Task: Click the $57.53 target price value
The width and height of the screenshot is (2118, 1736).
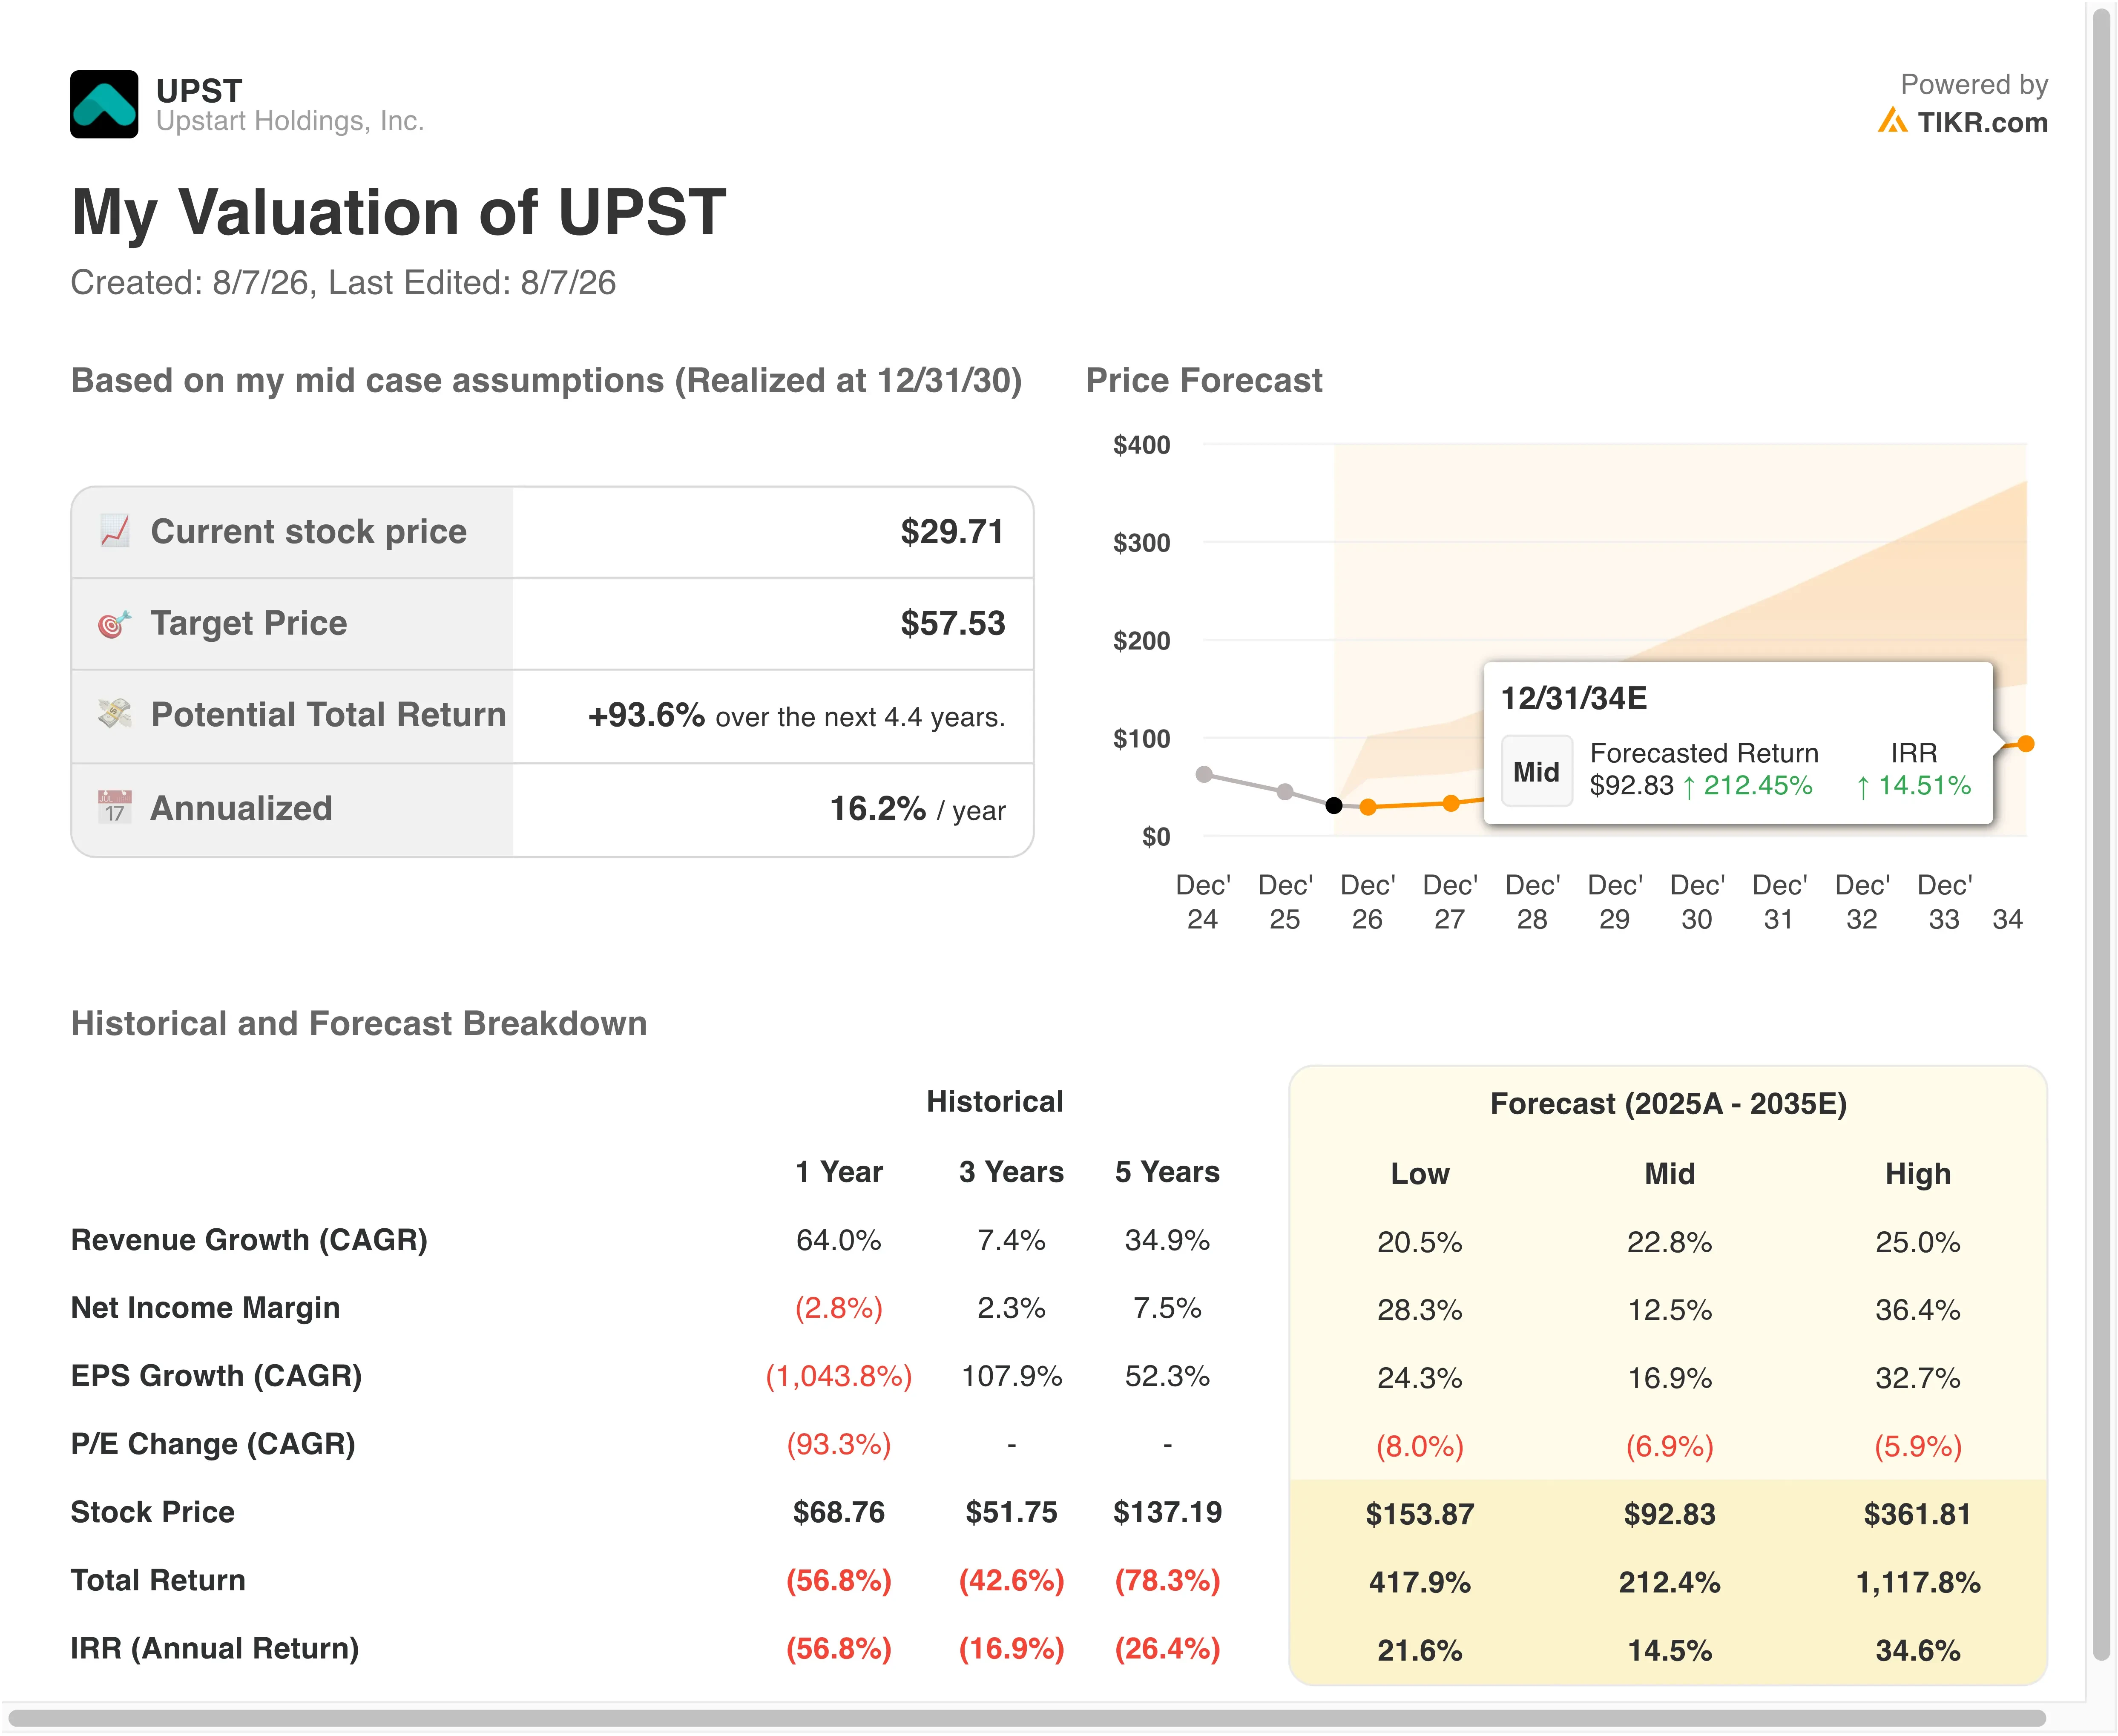Action: tap(952, 623)
